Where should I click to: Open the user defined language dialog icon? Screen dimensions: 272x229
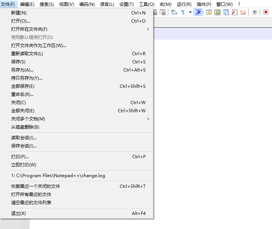(209, 12)
